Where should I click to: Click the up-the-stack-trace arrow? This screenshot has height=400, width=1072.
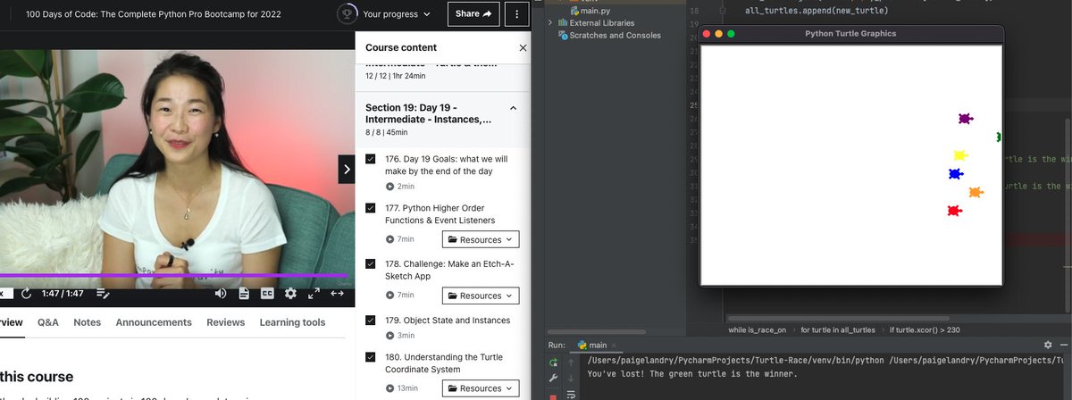(572, 362)
